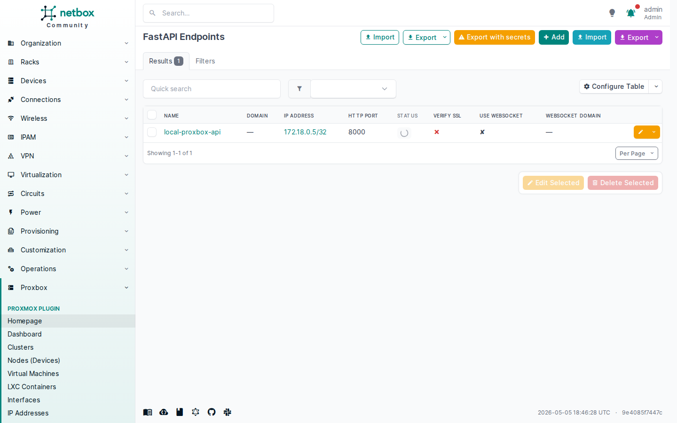
Task: Focus the Quick search field
Action: click(x=212, y=89)
